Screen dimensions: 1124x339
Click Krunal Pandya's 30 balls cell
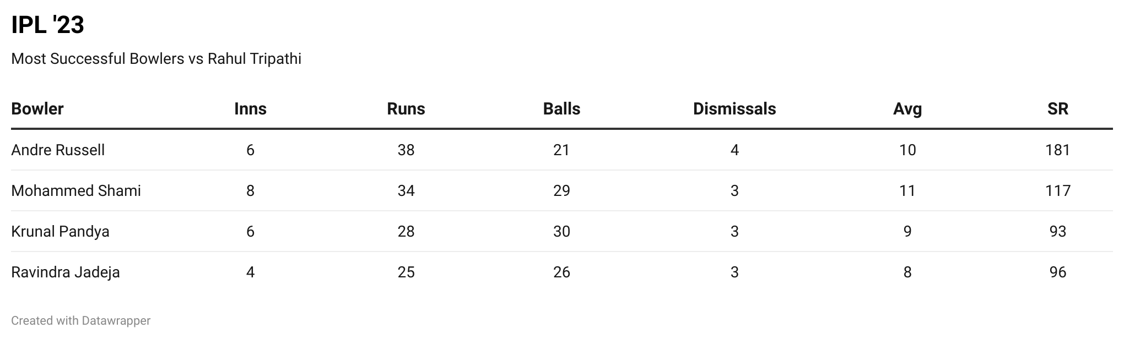click(x=561, y=232)
